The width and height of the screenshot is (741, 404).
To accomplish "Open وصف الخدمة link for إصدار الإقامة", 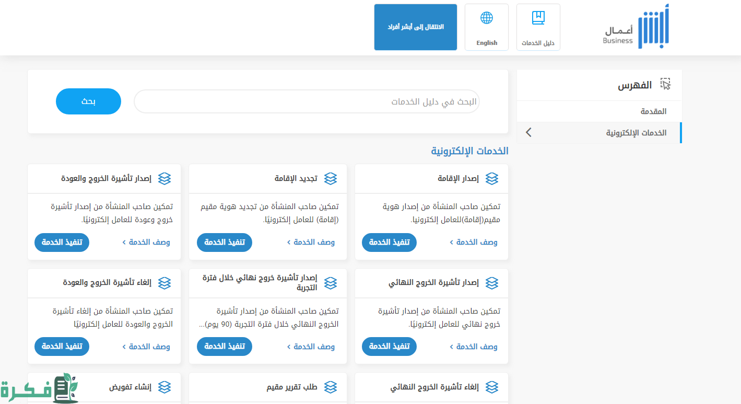I will 474,243.
